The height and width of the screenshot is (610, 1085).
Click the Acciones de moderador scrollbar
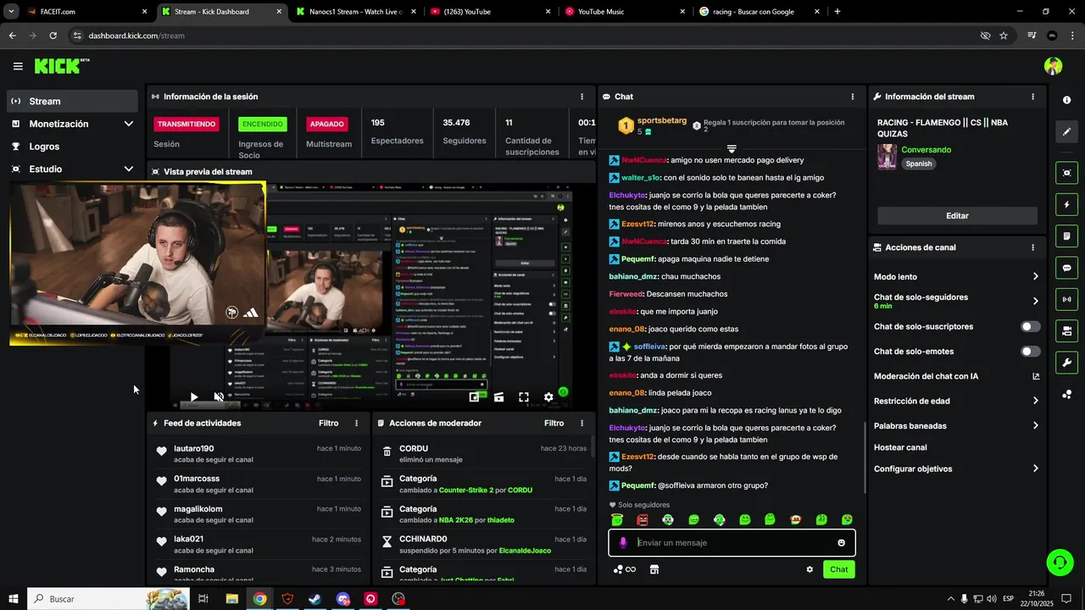(592, 446)
